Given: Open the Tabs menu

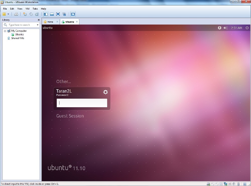Looking at the screenshot, I should tap(35, 9).
